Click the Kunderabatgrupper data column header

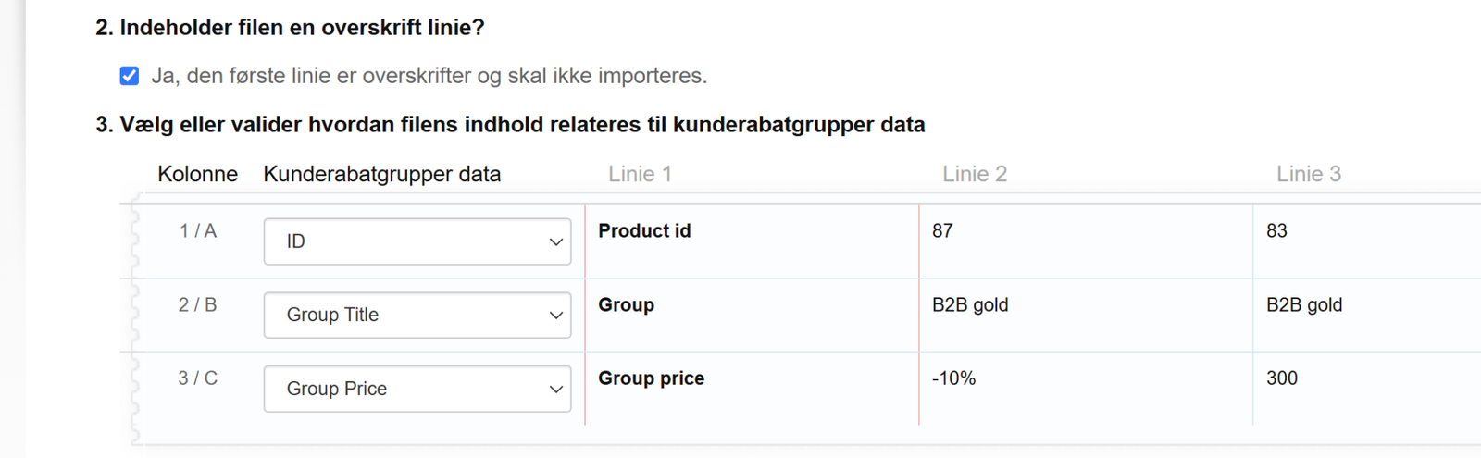point(381,174)
